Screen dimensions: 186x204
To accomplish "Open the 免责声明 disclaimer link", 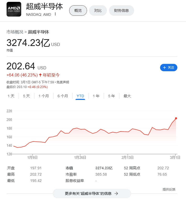I will coord(63,82).
